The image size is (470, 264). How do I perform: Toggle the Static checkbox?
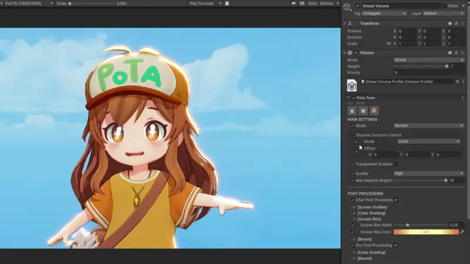tap(445, 6)
